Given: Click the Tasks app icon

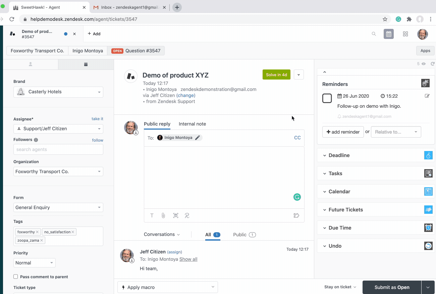Looking at the screenshot, I should (x=428, y=174).
